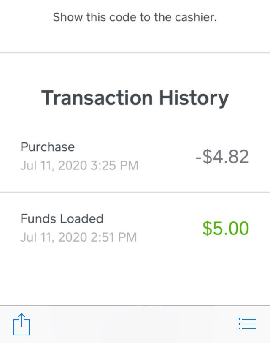
Task: Select the Funds Loaded transaction label
Action: coord(62,219)
